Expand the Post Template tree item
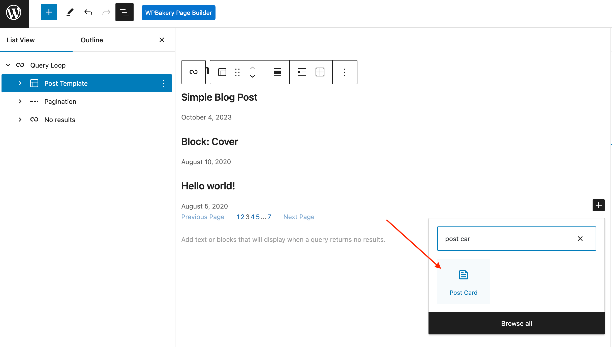The width and height of the screenshot is (612, 347). (20, 83)
